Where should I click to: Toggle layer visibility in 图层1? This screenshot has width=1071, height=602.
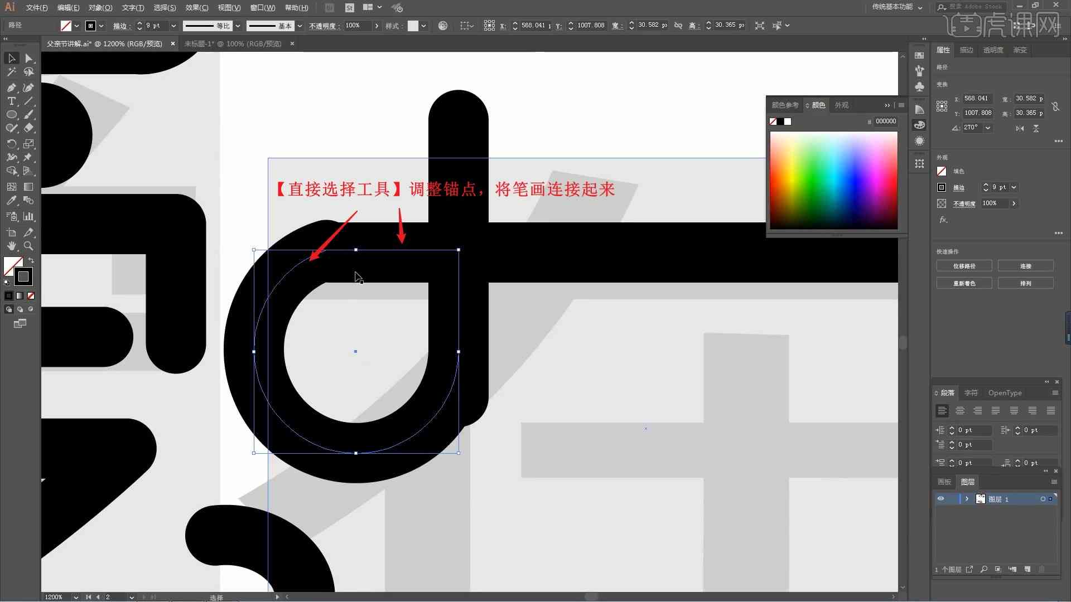click(941, 499)
